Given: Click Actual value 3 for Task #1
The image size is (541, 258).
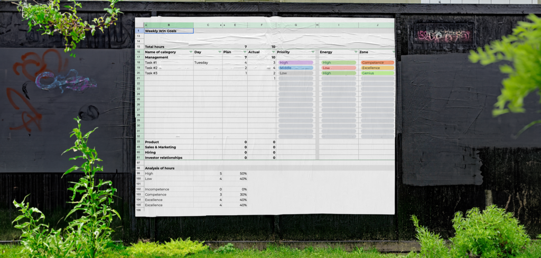Looking at the screenshot, I should coord(262,63).
